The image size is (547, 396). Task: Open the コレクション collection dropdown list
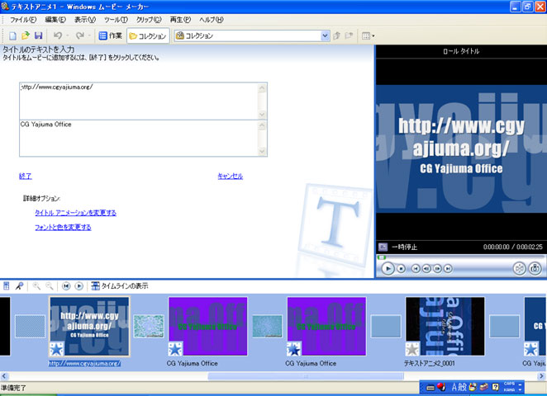tap(325, 36)
